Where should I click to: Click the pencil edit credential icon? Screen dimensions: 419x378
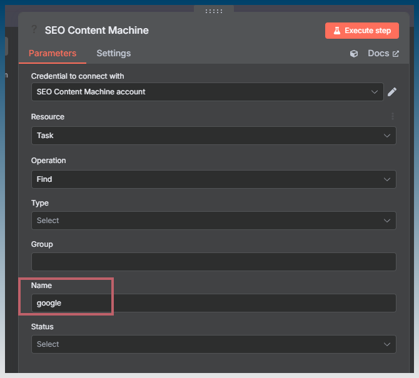[392, 92]
